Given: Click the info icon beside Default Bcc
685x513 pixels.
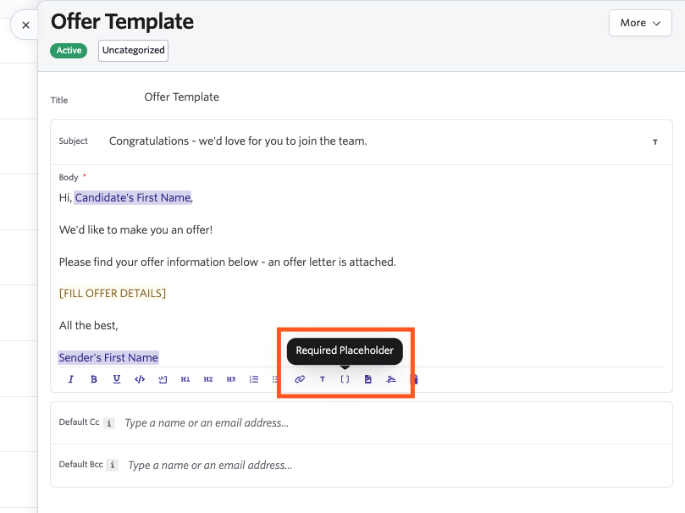Looking at the screenshot, I should [113, 465].
